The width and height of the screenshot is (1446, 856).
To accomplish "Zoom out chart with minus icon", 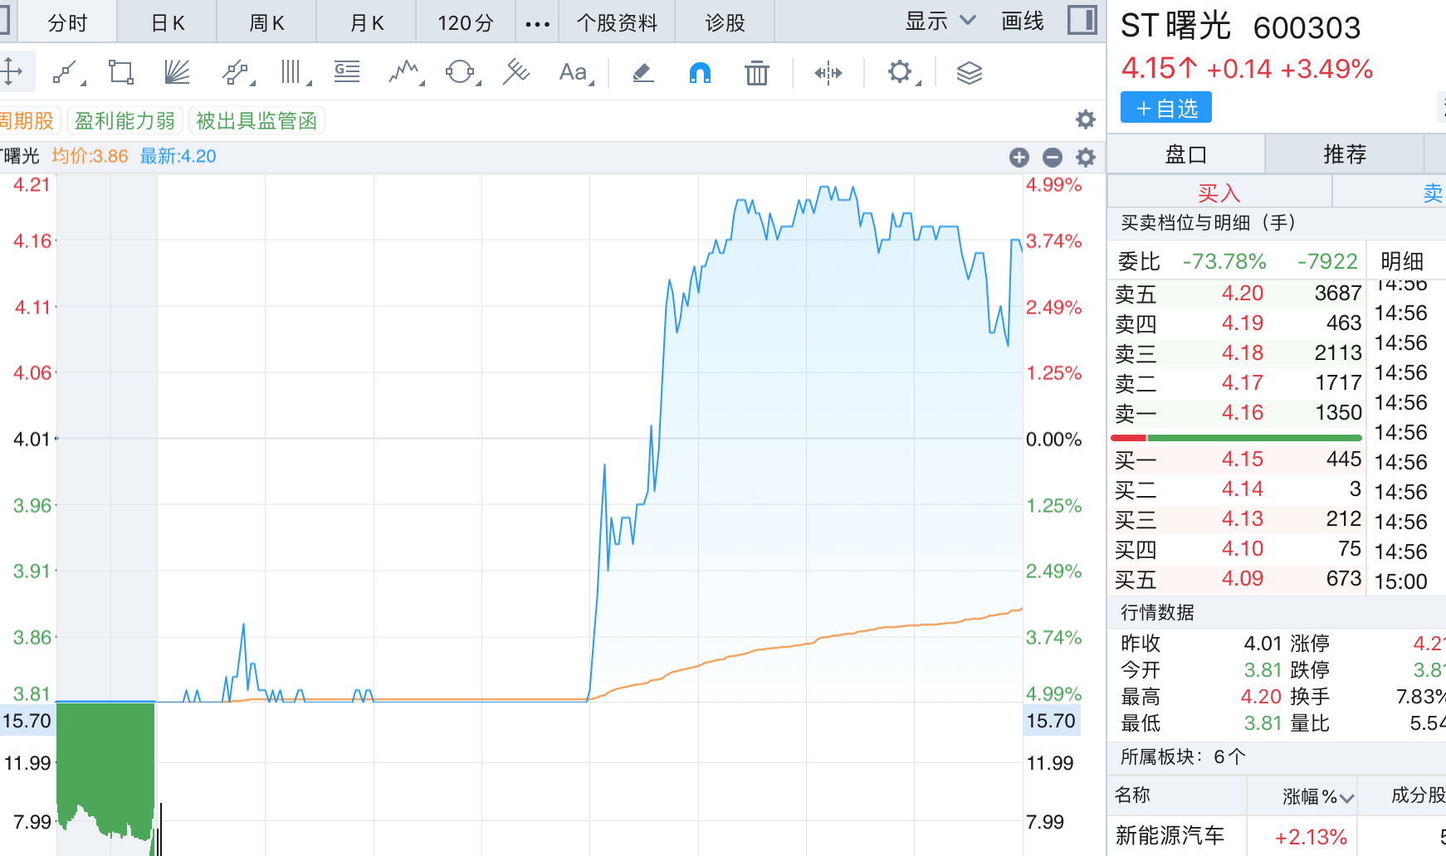I will point(1053,157).
